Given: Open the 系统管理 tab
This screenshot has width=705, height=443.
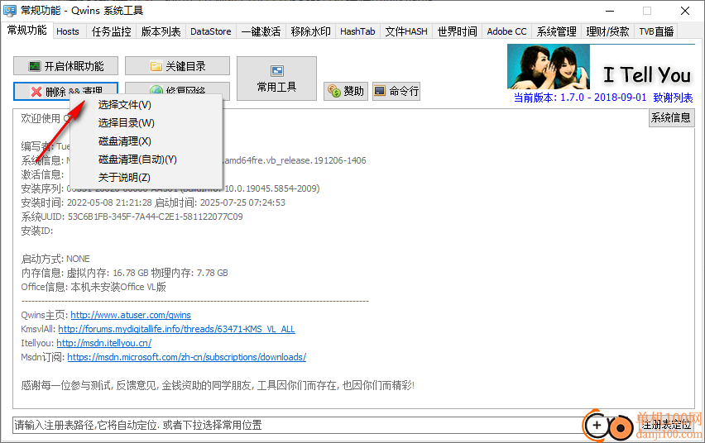Looking at the screenshot, I should coord(556,31).
